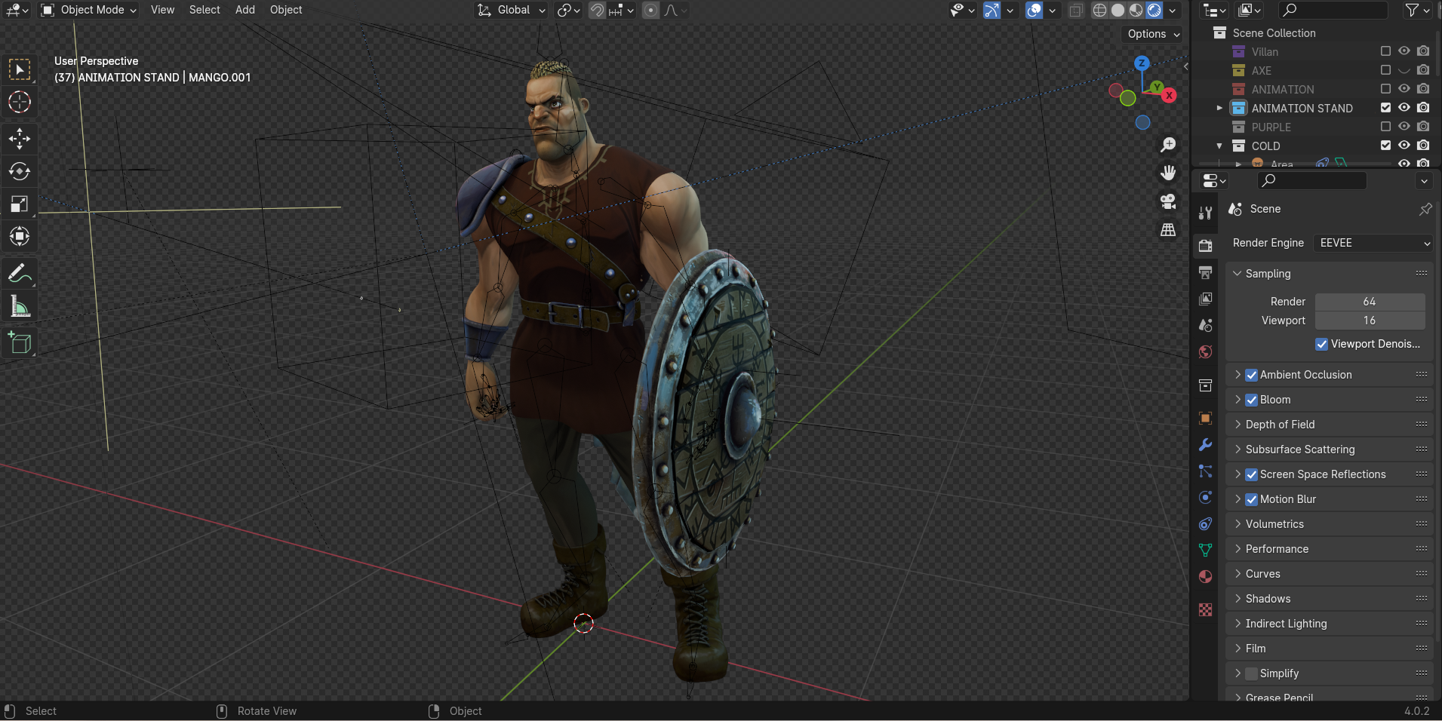Open the Scene properties tab
The width and height of the screenshot is (1442, 721).
pyautogui.click(x=1206, y=325)
